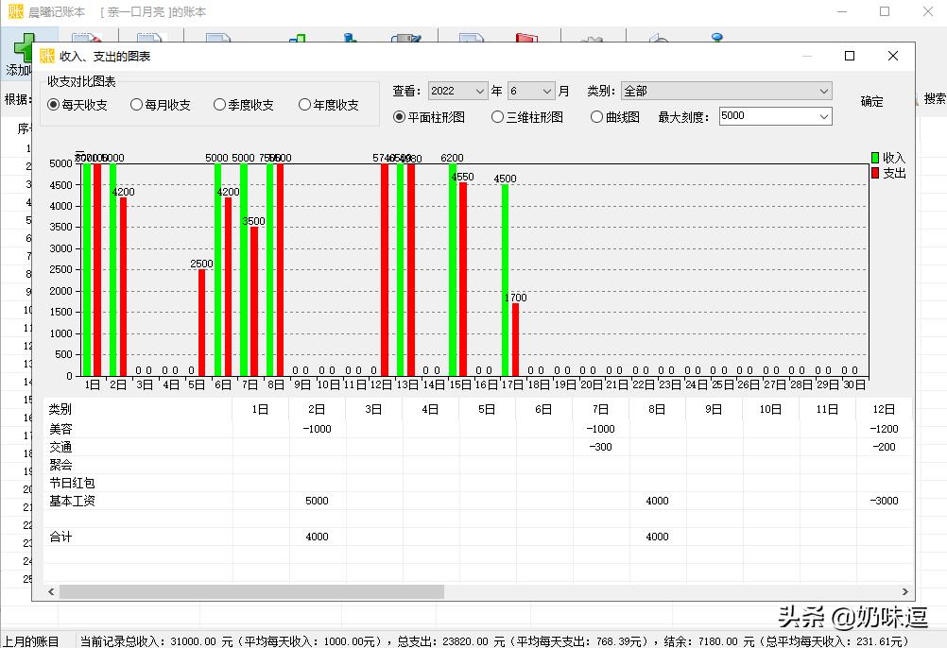Expand the 最大刻度 max scale dropdown
947x648 pixels.
(823, 116)
